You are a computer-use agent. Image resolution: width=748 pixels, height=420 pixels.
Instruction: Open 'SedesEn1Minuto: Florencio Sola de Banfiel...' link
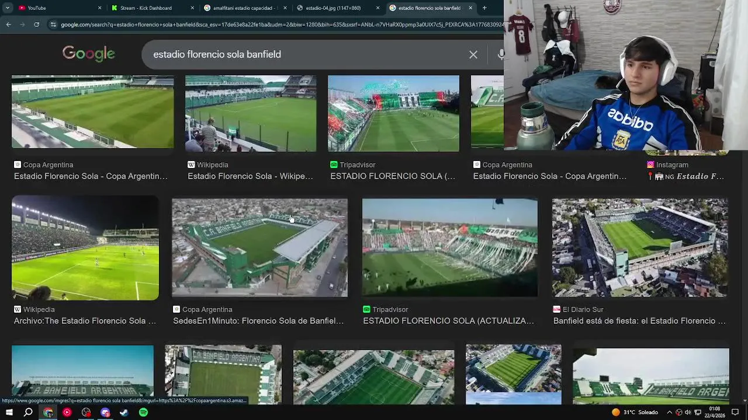coord(258,321)
